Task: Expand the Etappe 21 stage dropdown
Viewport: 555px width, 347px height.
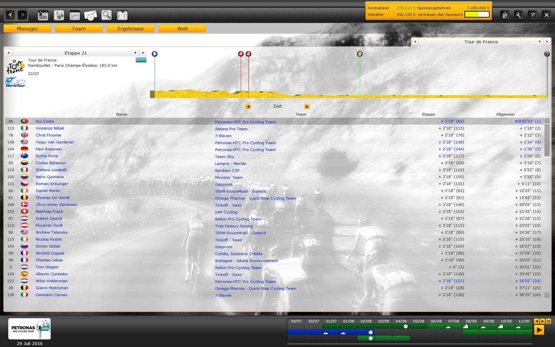Action: pyautogui.click(x=135, y=53)
